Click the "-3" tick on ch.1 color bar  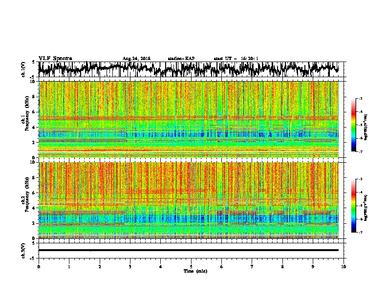click(361, 98)
